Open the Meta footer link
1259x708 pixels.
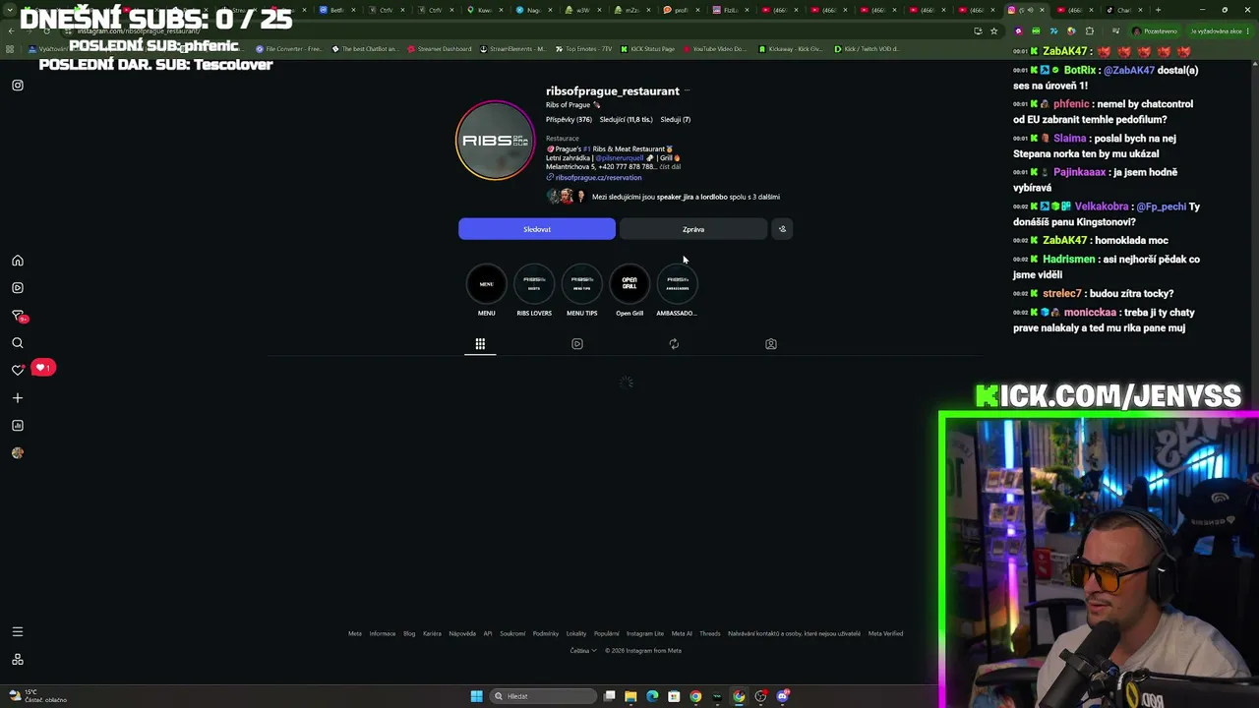pyautogui.click(x=355, y=633)
